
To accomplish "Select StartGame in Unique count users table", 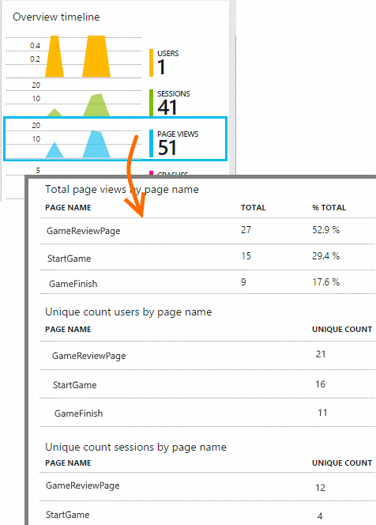I will [x=208, y=384].
